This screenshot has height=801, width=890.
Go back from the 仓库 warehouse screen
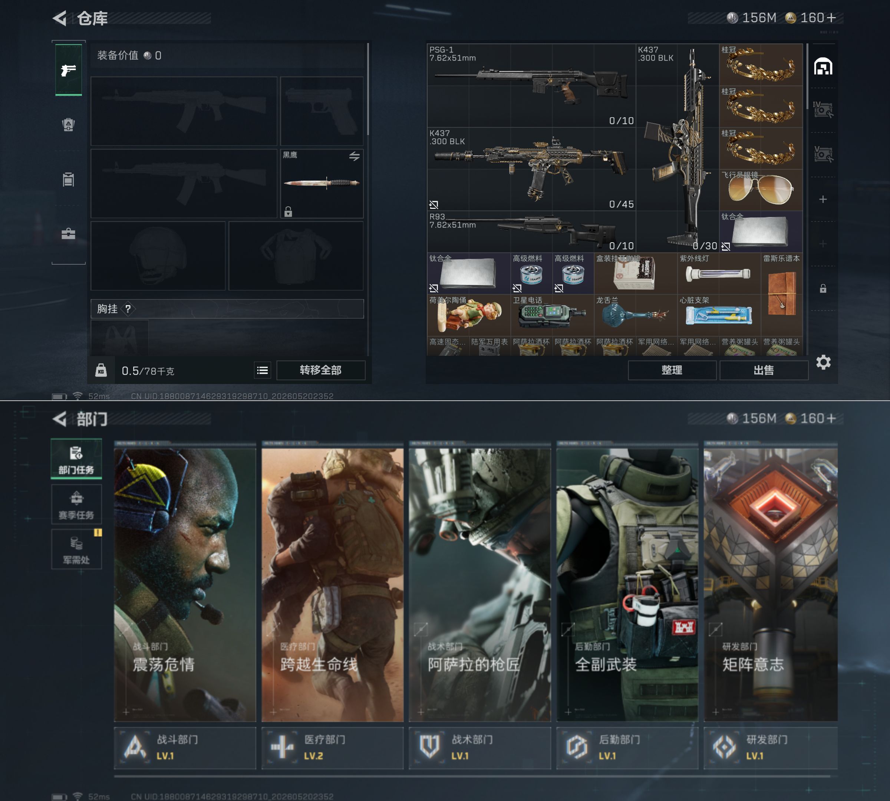point(60,18)
